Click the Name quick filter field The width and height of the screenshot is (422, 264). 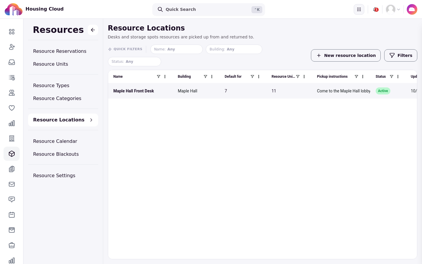[x=176, y=49]
